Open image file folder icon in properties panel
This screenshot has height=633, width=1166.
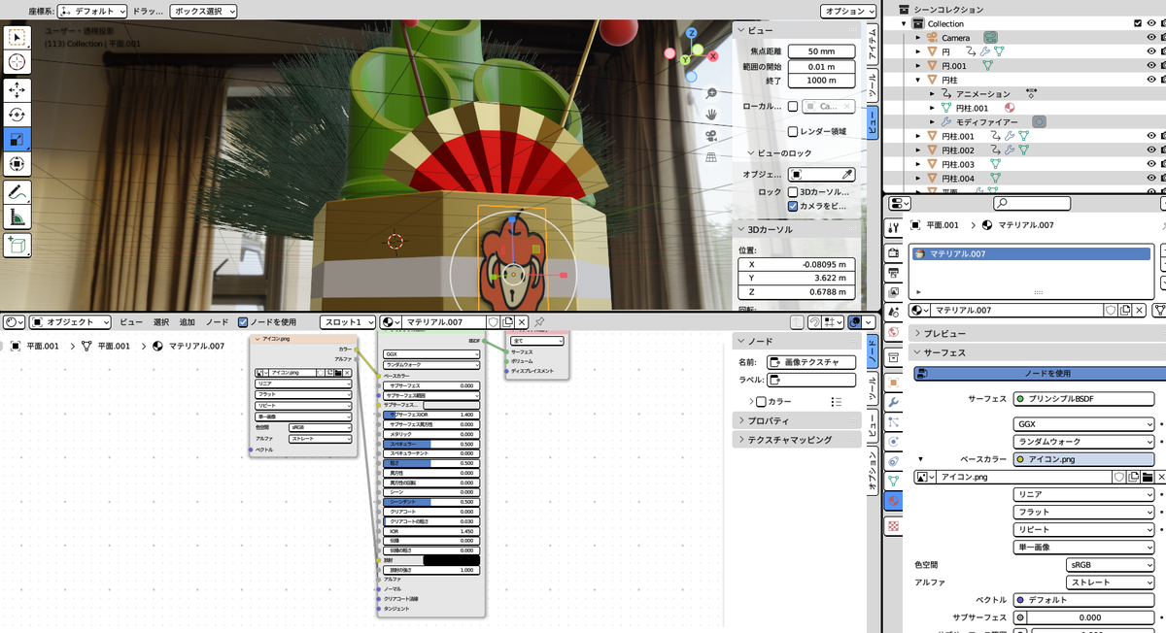click(x=1148, y=477)
